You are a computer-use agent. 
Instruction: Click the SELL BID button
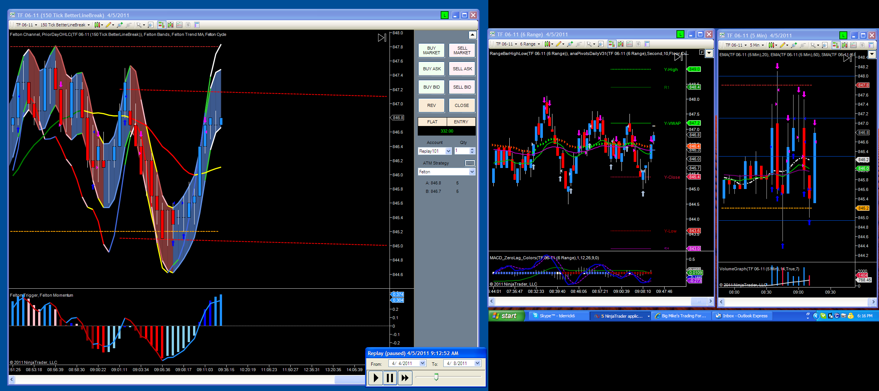click(x=462, y=87)
